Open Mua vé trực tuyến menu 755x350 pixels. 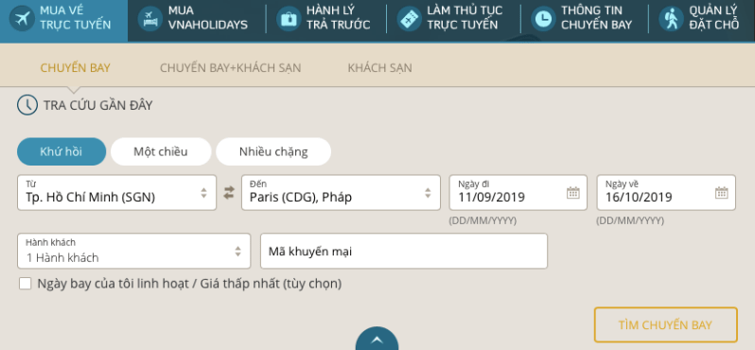tap(64, 21)
